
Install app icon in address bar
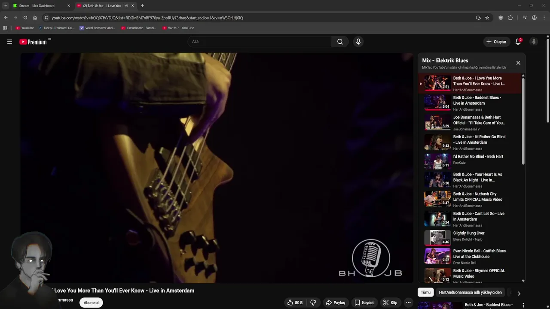pyautogui.click(x=478, y=18)
